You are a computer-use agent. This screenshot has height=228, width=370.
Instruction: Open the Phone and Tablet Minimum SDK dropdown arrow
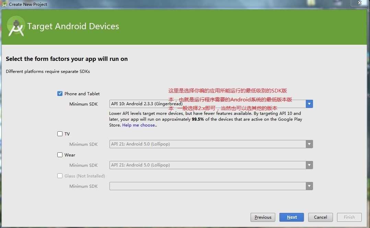click(x=309, y=104)
